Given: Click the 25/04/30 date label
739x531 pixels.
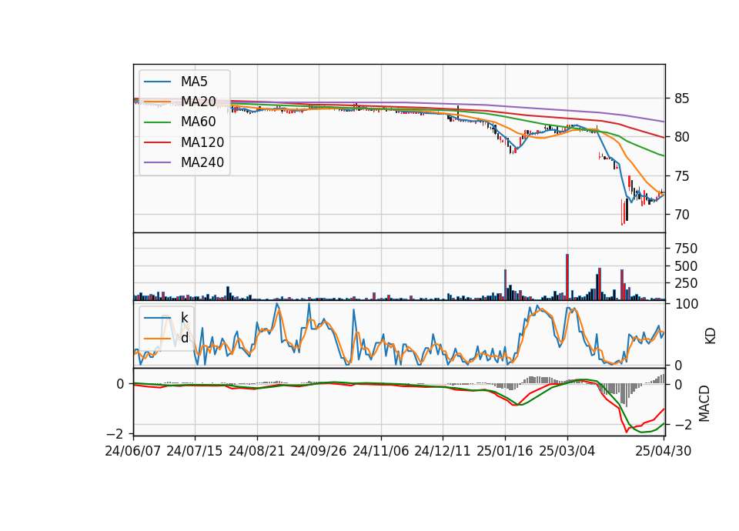Looking at the screenshot, I should pos(664,451).
